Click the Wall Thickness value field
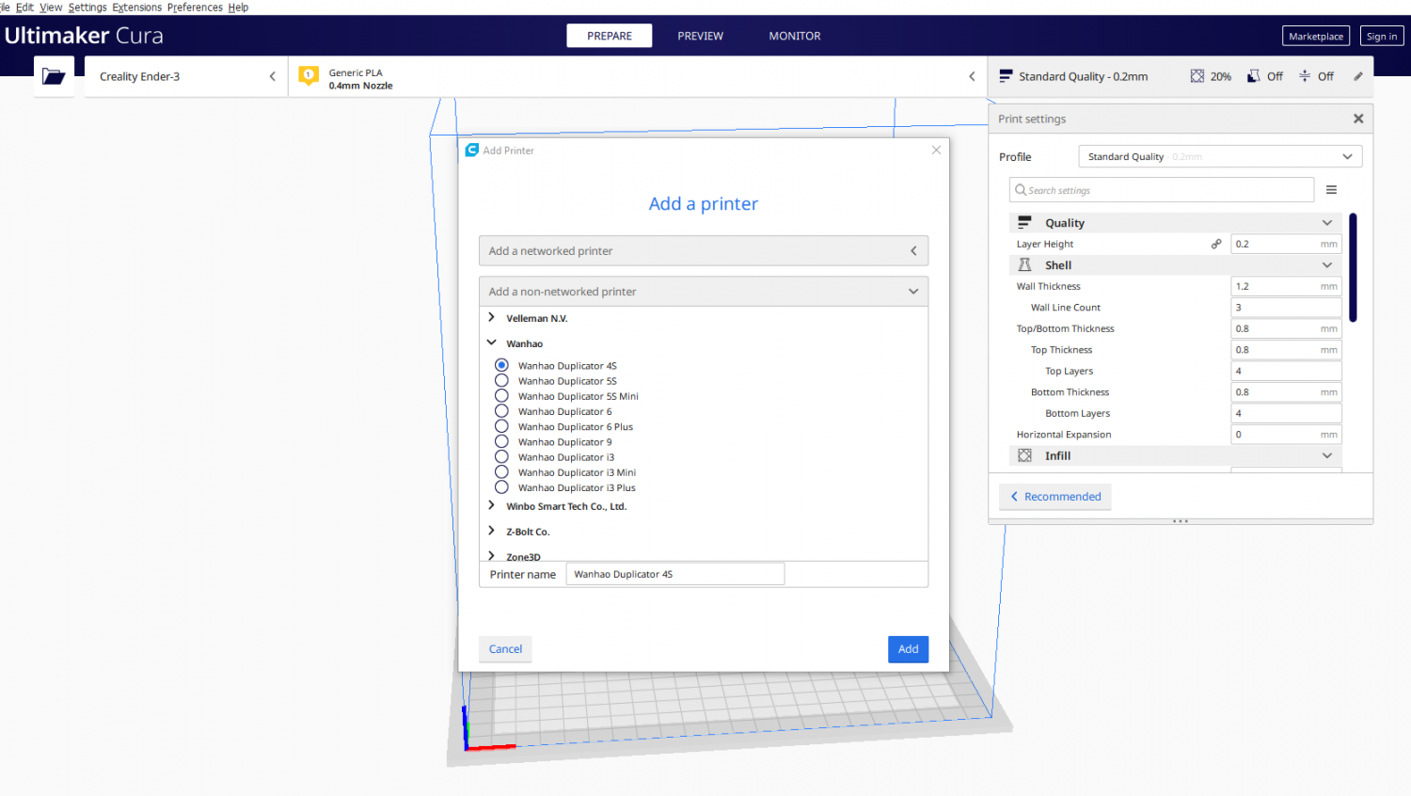 1286,286
